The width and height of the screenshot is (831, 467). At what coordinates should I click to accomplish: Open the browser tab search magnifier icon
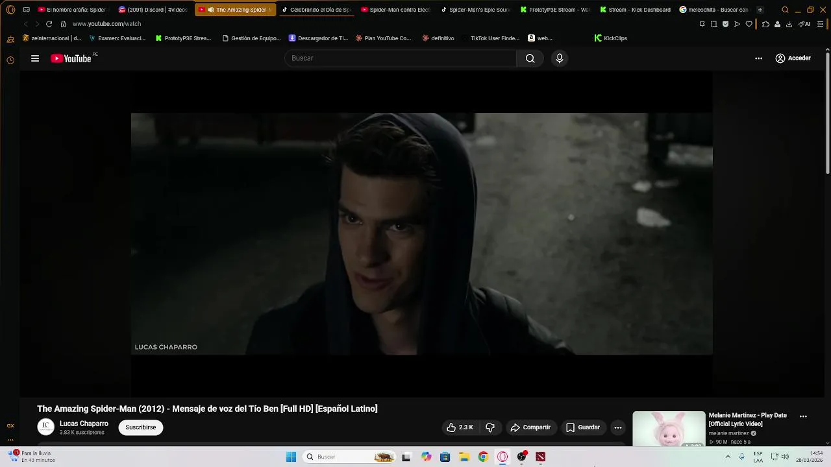click(785, 10)
